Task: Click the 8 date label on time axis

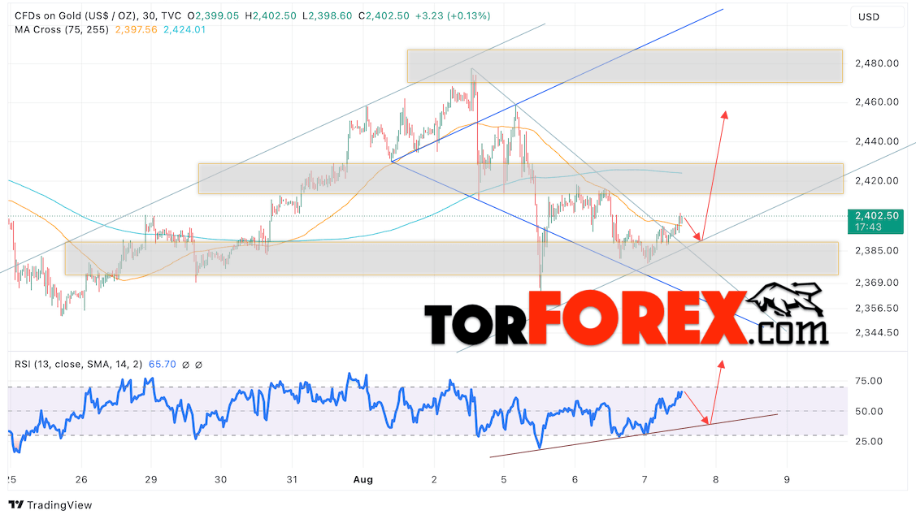Action: coord(715,480)
